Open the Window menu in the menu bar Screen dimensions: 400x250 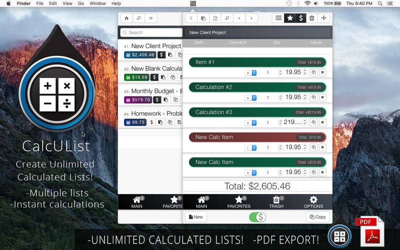tap(97, 3)
